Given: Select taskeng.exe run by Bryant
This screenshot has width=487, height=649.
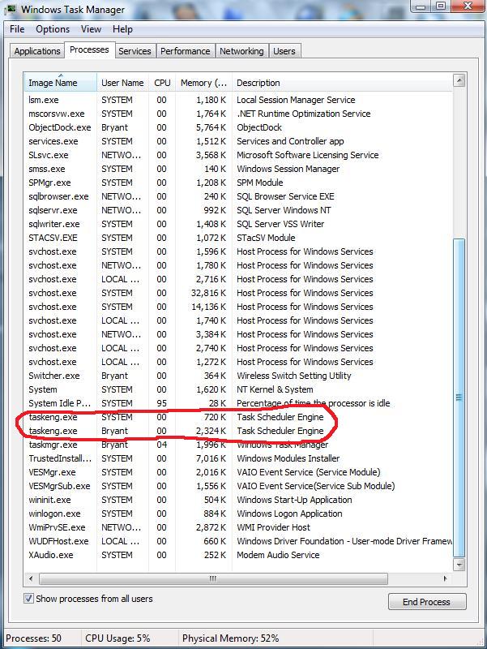Looking at the screenshot, I should point(238,431).
